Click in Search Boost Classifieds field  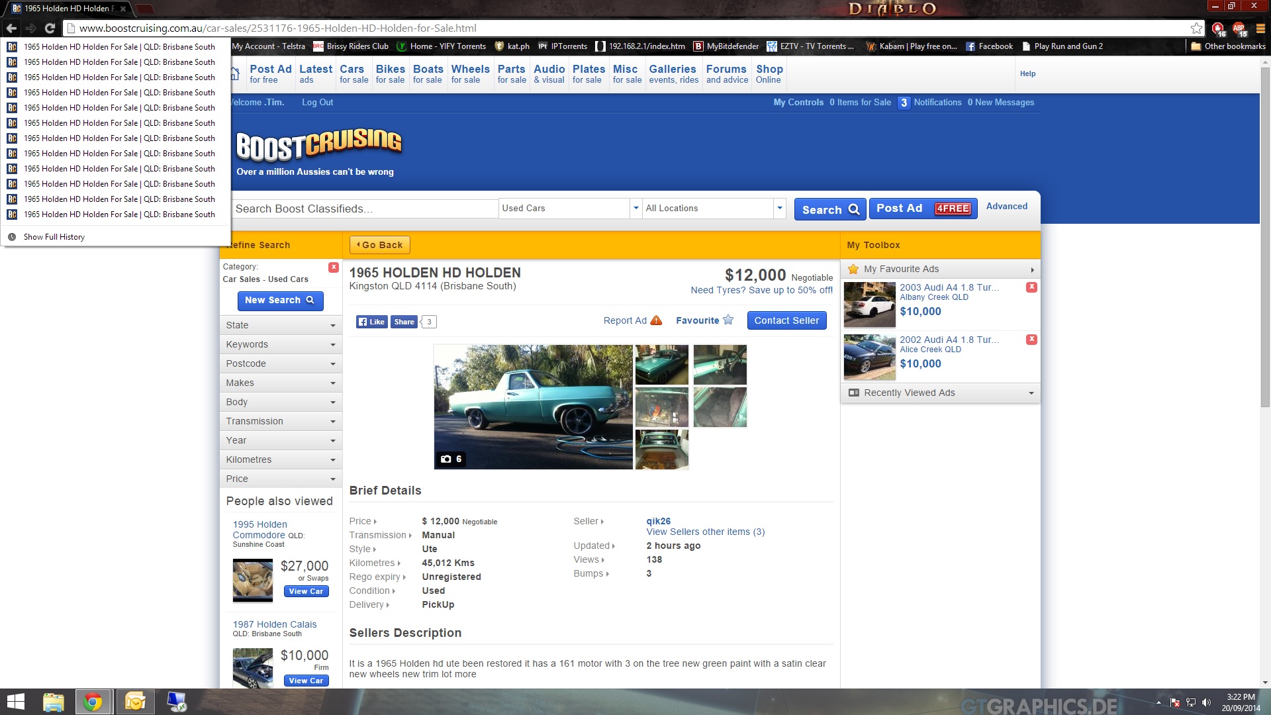[x=364, y=209]
